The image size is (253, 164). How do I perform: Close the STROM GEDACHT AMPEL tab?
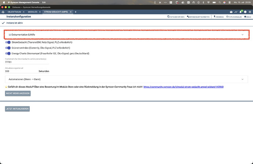(x=71, y=12)
